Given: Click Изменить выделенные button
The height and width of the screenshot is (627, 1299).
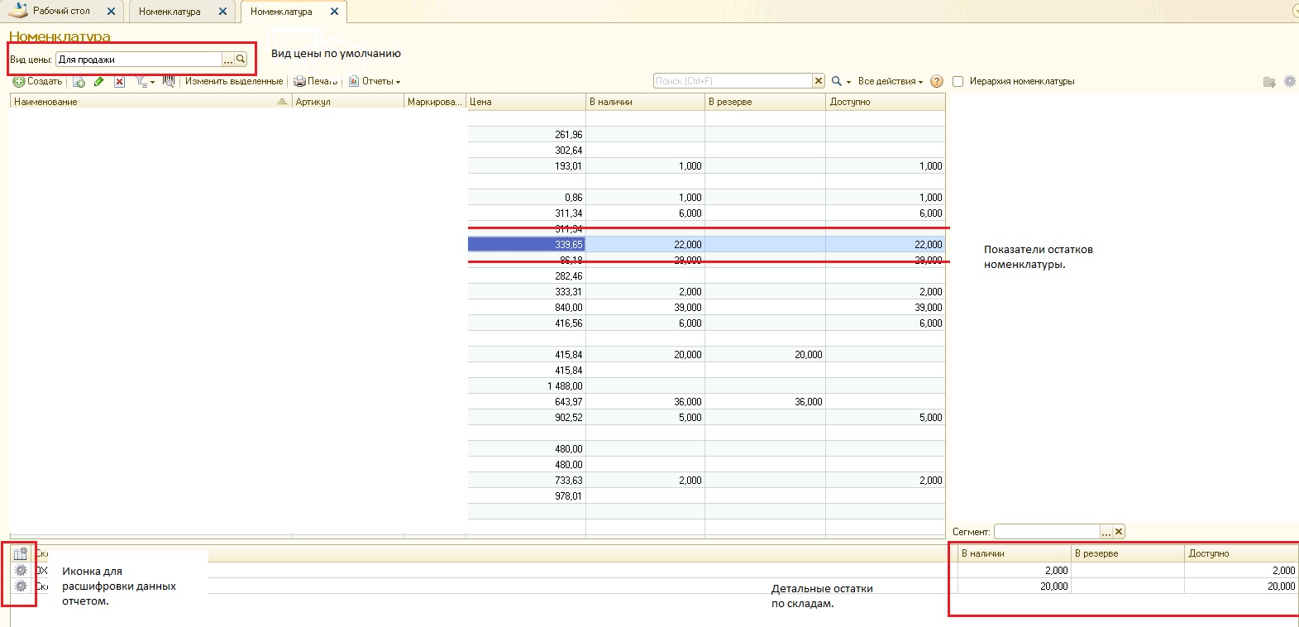Looking at the screenshot, I should [x=234, y=81].
